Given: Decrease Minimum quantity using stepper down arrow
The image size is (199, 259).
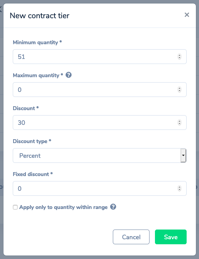Looking at the screenshot, I should pyautogui.click(x=179, y=58).
